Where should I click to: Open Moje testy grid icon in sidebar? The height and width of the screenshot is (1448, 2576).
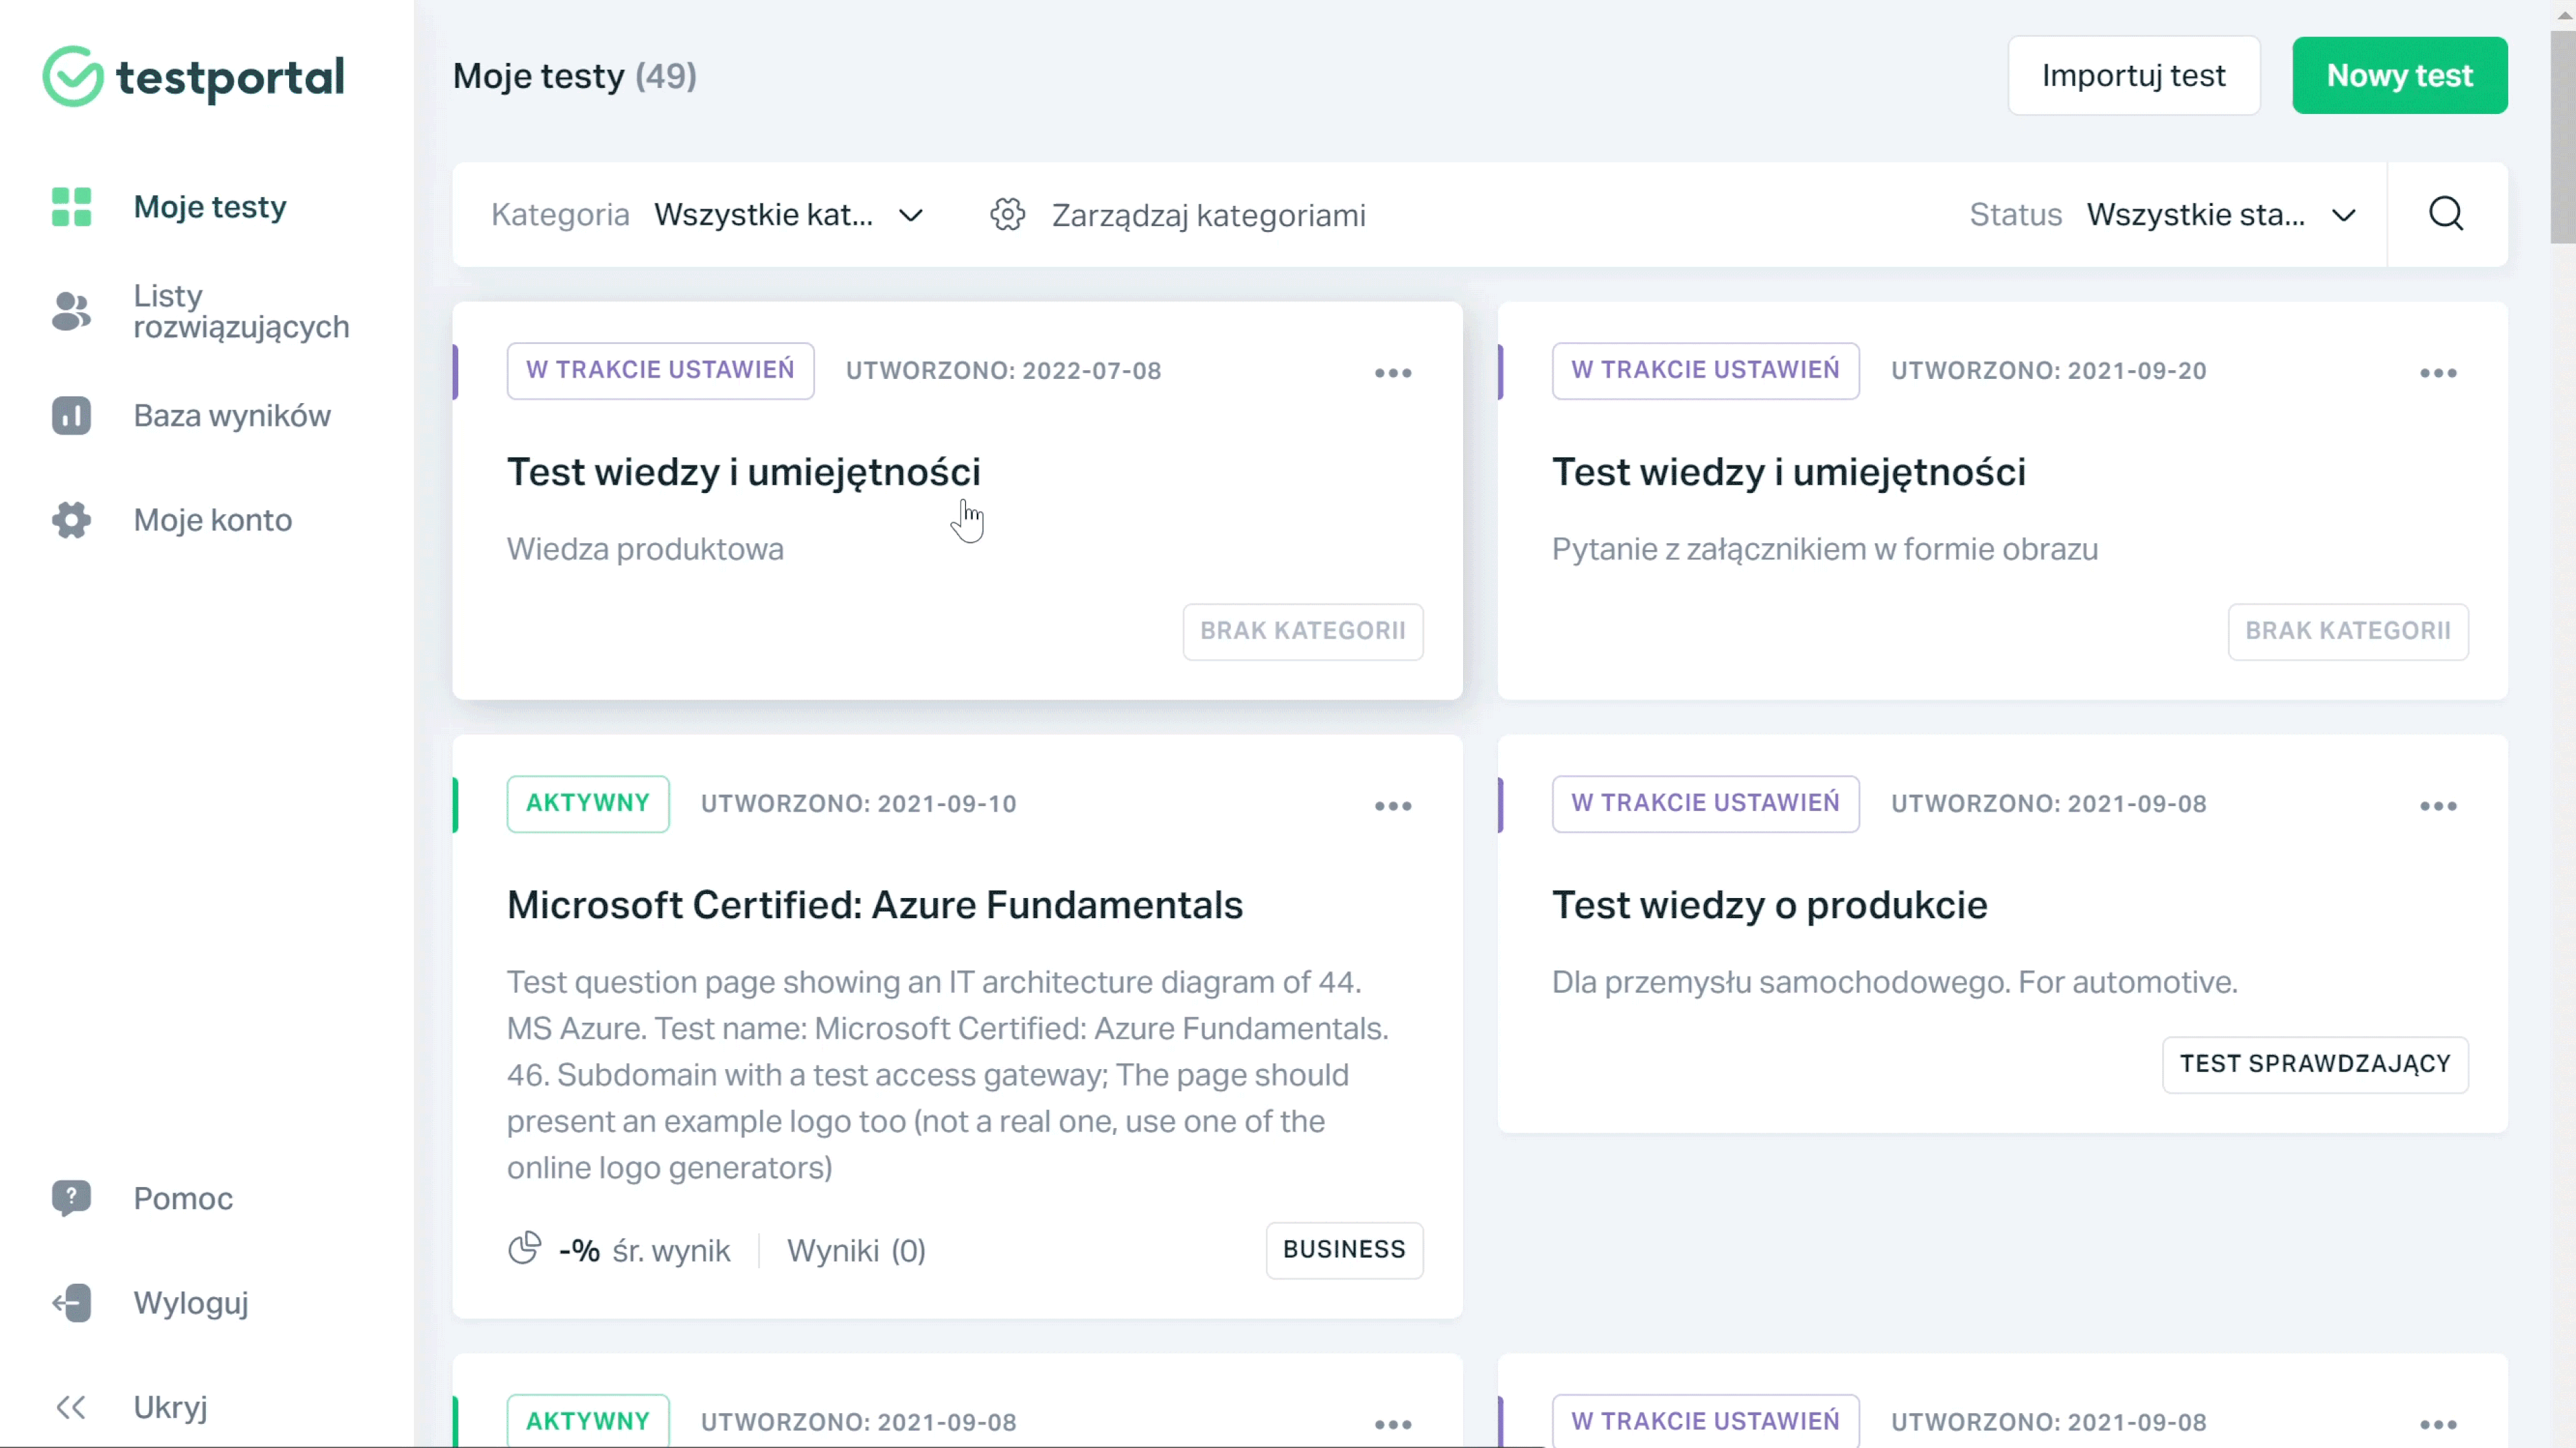point(71,207)
